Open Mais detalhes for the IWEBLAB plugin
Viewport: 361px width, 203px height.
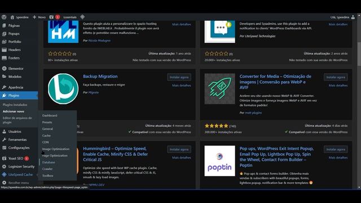182,24
